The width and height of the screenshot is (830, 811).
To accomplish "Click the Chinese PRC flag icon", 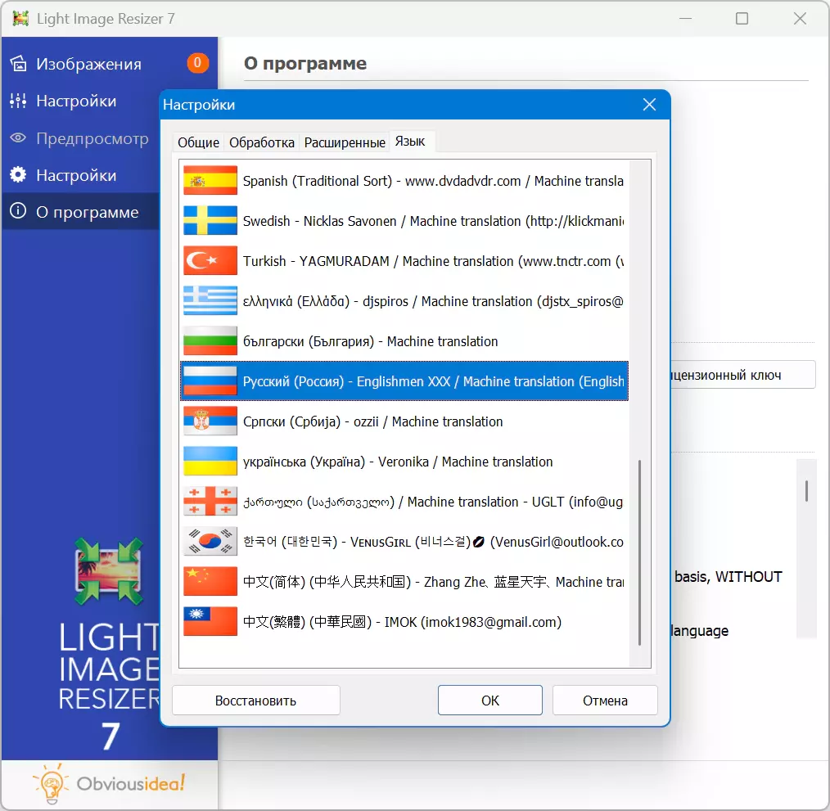I will (x=210, y=582).
